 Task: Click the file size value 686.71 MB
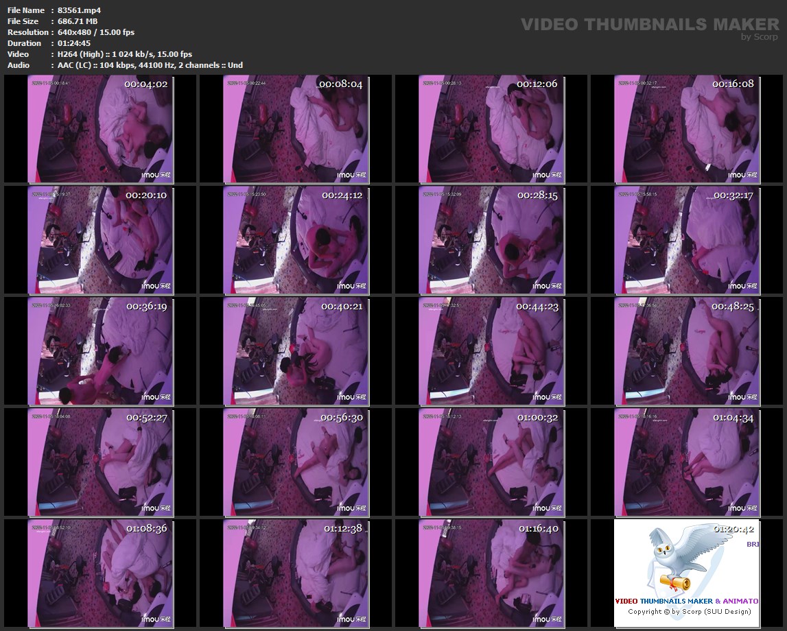(x=78, y=21)
